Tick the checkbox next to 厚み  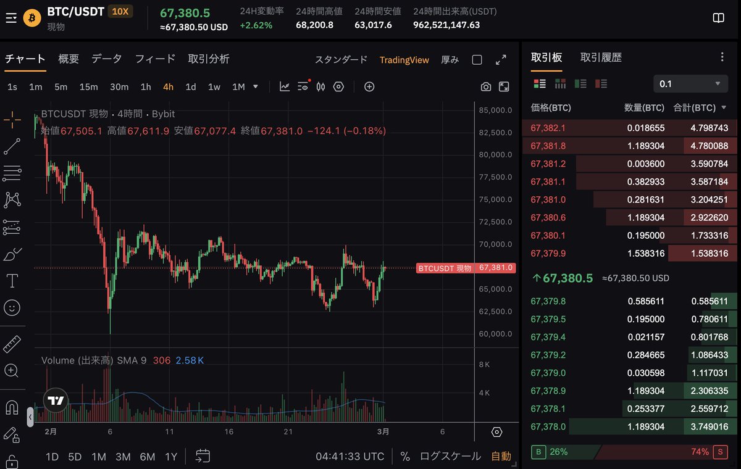(477, 60)
